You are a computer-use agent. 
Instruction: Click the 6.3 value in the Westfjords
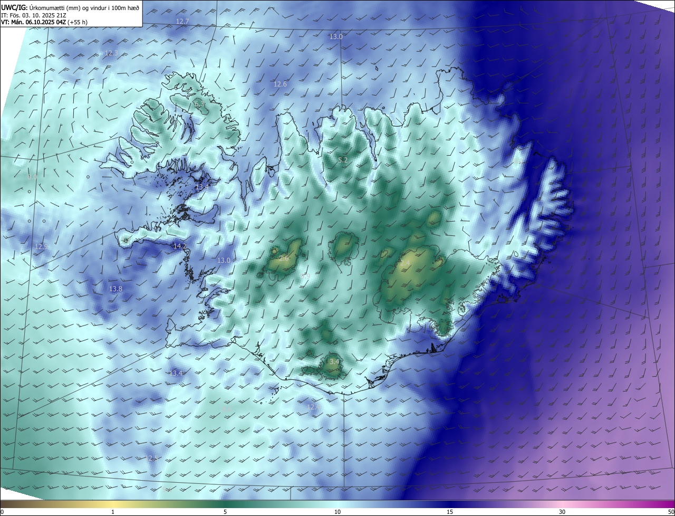pos(200,104)
